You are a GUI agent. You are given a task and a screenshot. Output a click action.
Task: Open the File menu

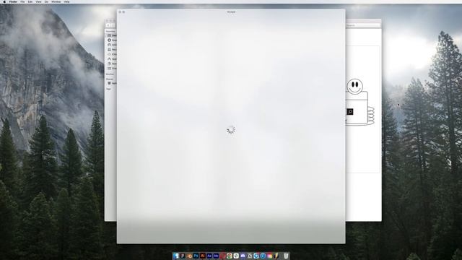click(22, 1)
